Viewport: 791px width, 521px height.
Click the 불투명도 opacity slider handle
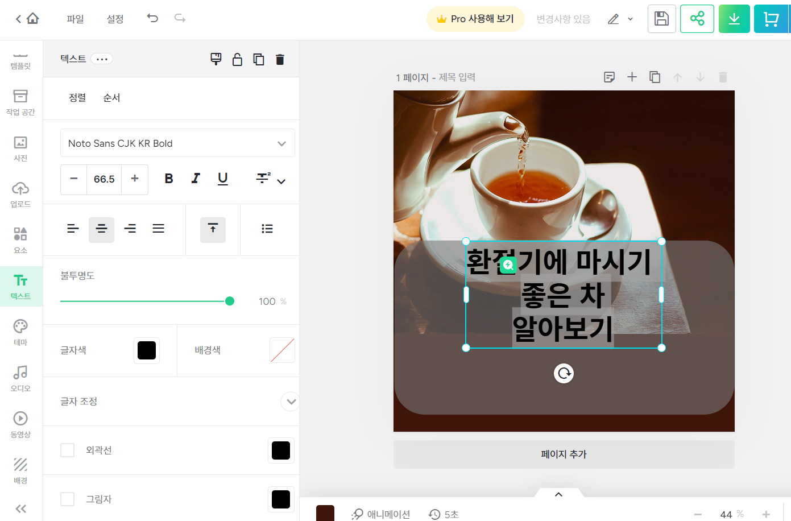tap(230, 301)
